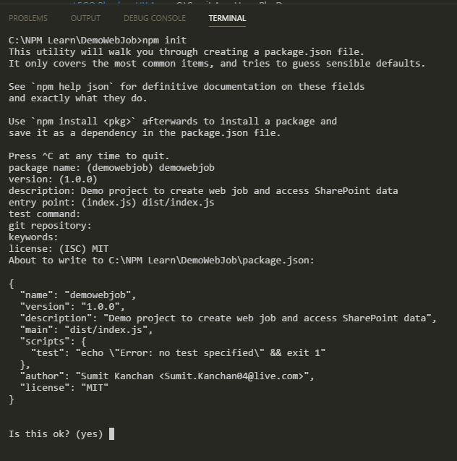457x461 pixels.
Task: Click the 'keywords:' prompt line
Action: pos(33,237)
